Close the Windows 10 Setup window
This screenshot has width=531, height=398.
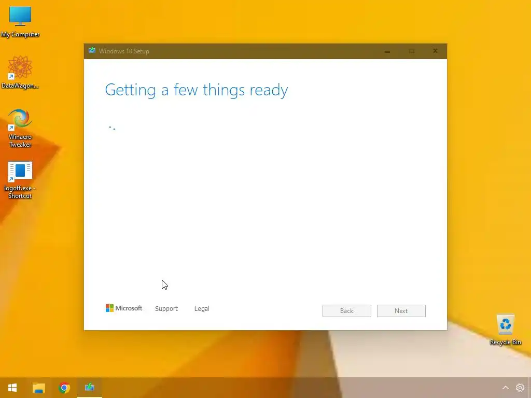(x=435, y=51)
